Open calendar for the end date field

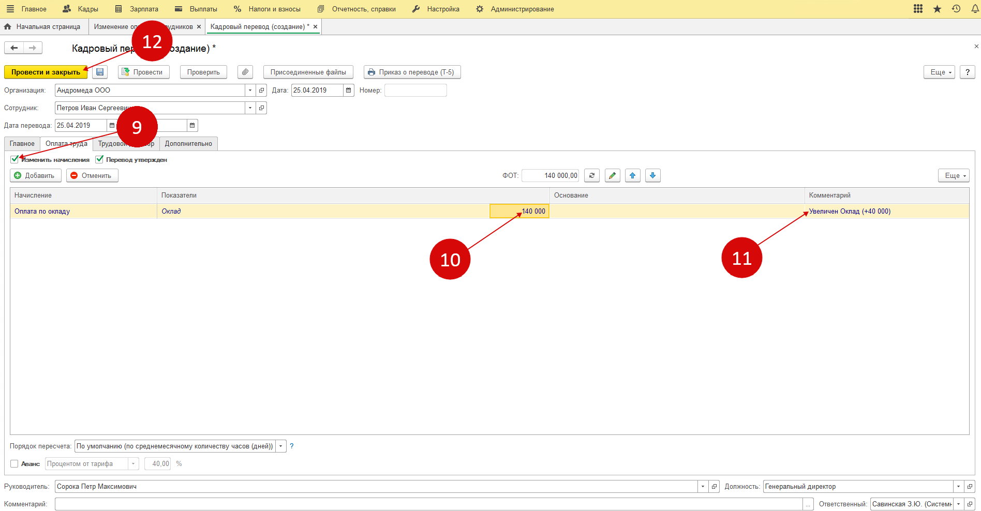192,125
